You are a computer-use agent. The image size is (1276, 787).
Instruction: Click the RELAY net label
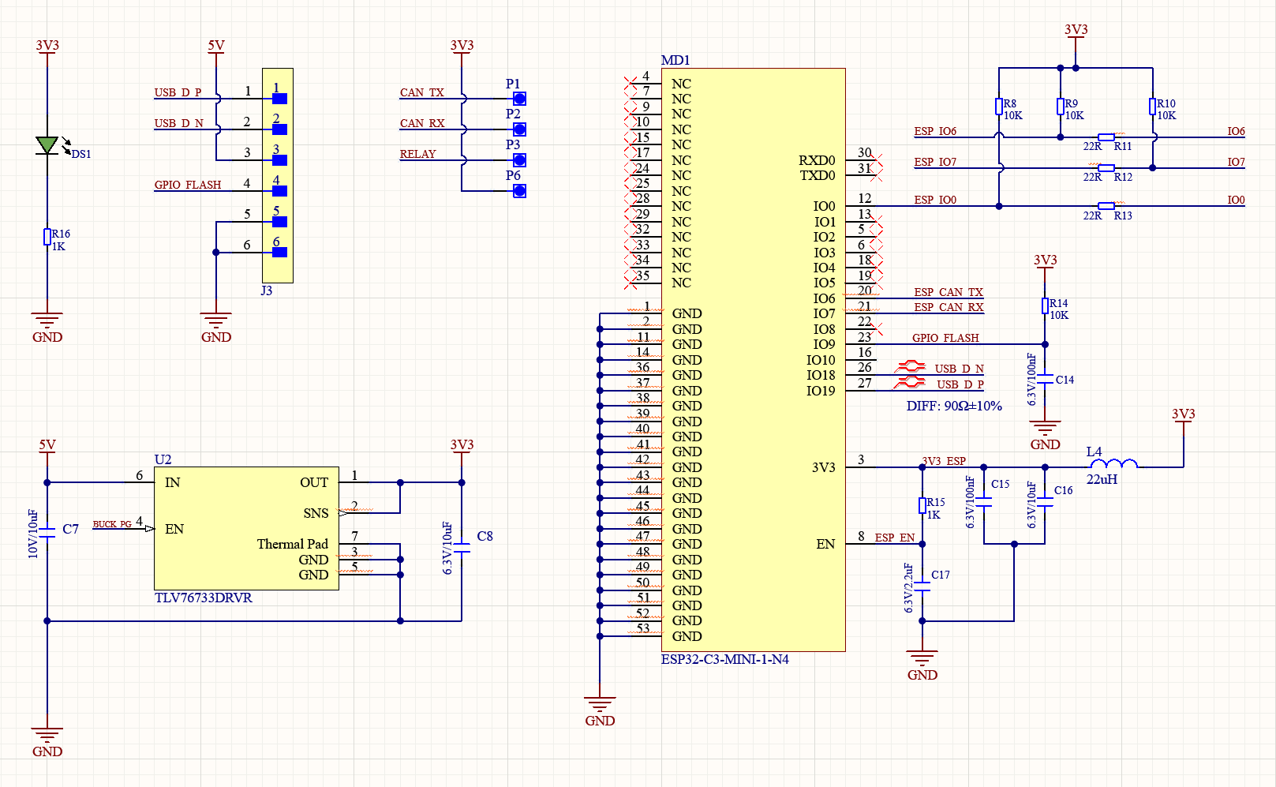[417, 154]
